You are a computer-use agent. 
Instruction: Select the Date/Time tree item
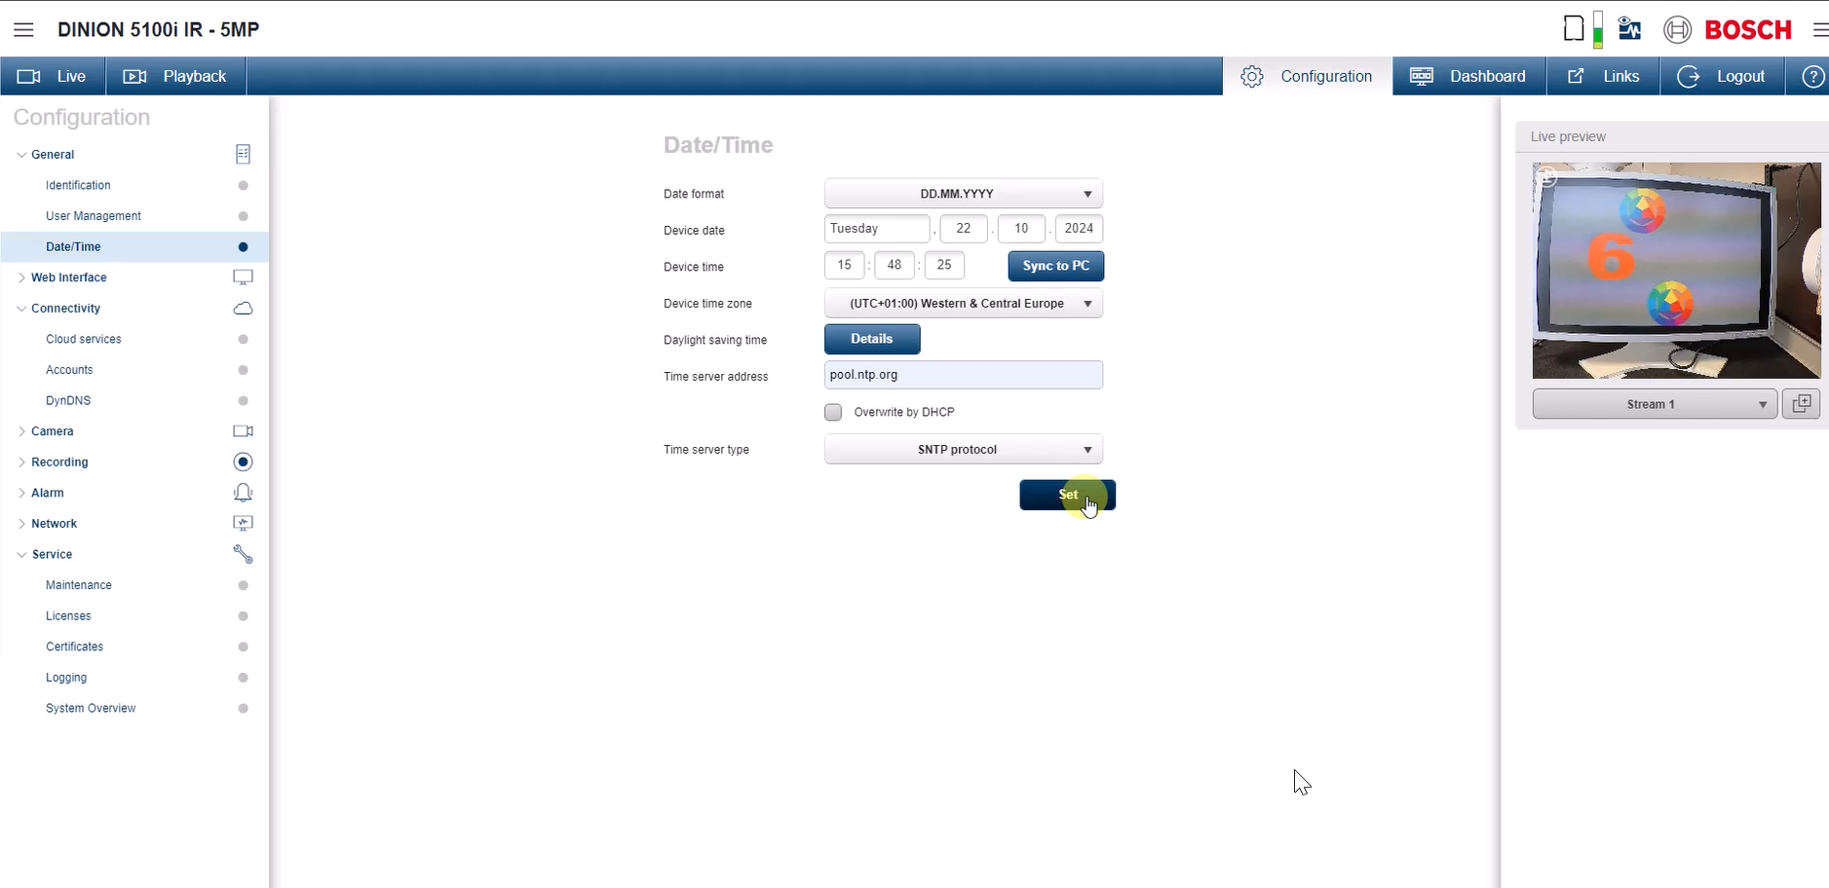[x=134, y=246]
